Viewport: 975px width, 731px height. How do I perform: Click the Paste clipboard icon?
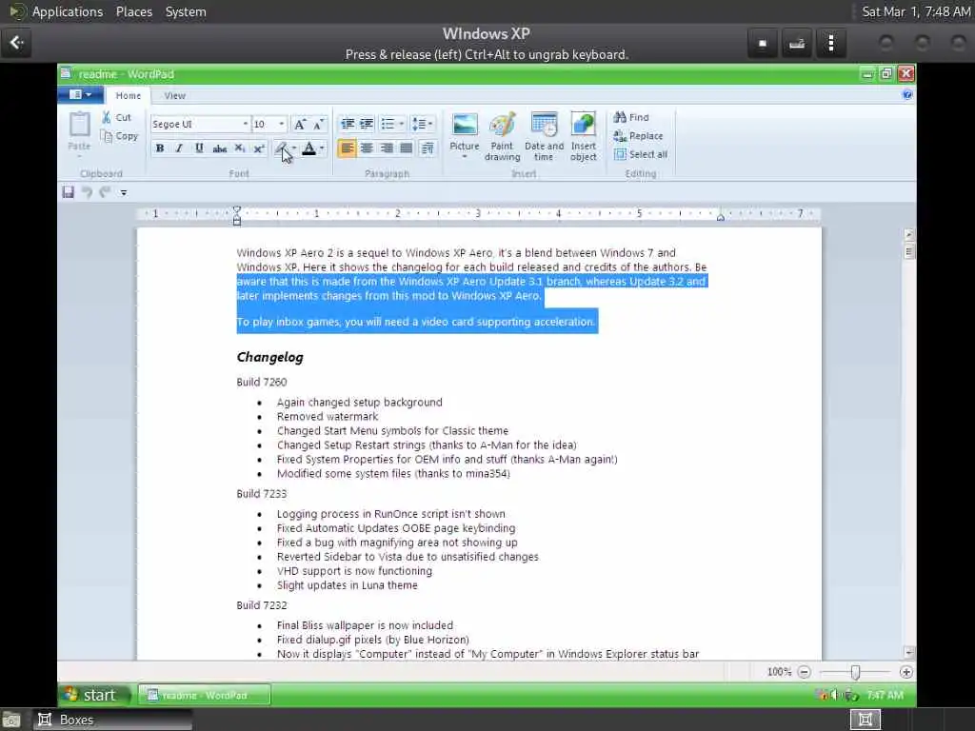tap(80, 124)
